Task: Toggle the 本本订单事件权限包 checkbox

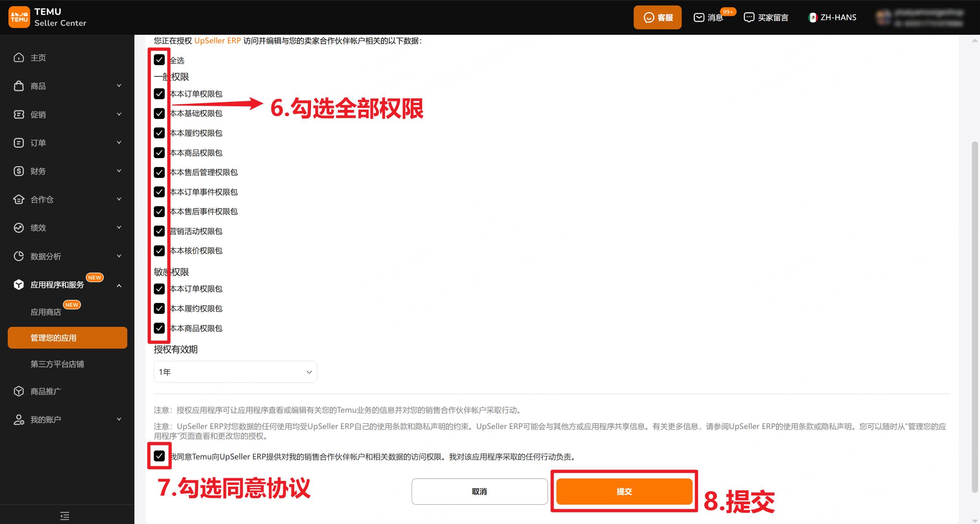Action: [159, 192]
